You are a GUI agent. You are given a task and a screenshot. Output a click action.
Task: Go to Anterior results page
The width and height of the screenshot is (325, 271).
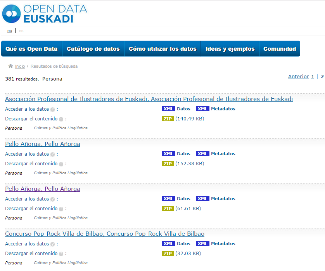pyautogui.click(x=299, y=77)
